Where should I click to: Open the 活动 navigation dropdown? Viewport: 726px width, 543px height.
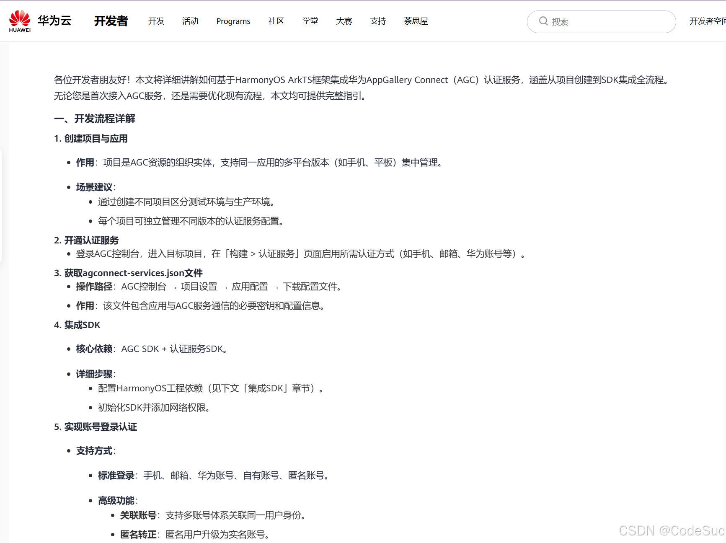(x=190, y=21)
